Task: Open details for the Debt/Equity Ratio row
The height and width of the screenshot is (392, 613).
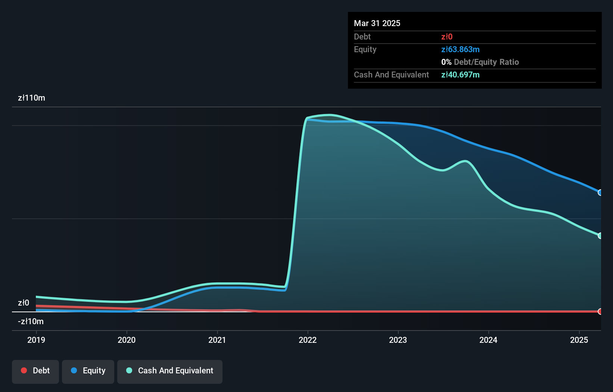Action: [x=480, y=62]
